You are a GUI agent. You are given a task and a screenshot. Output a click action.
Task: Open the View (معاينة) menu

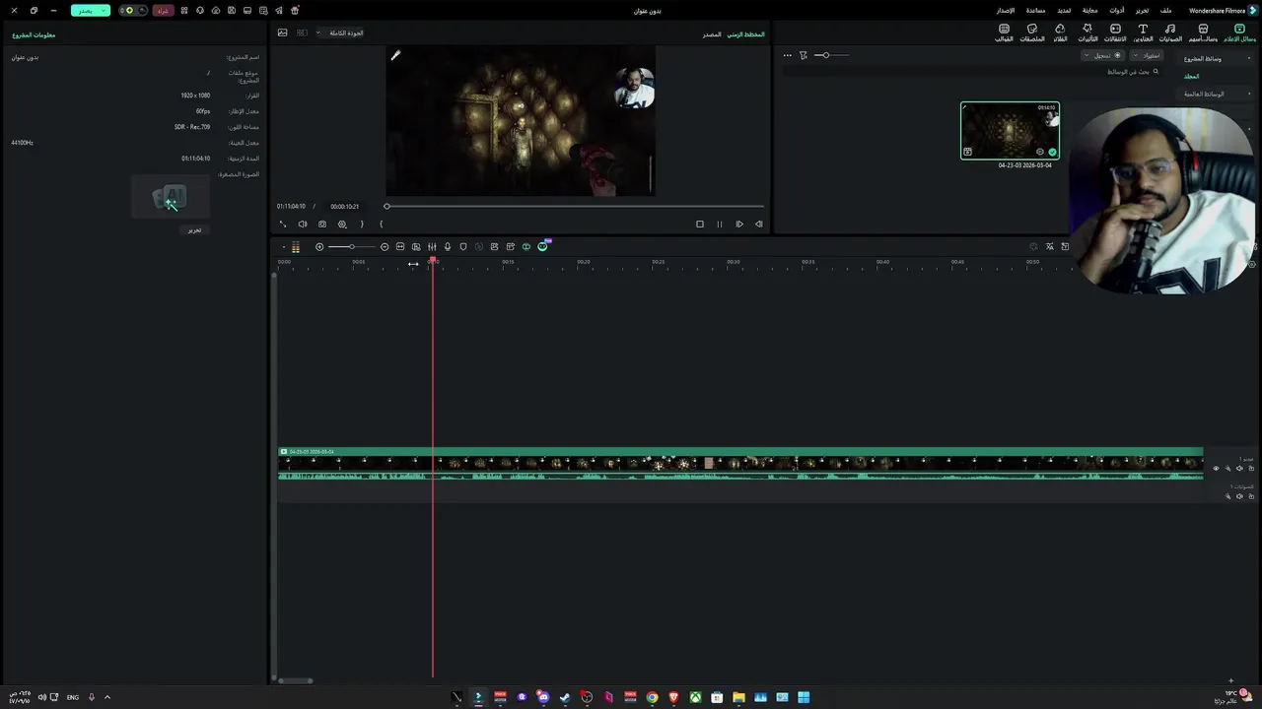point(1089,10)
